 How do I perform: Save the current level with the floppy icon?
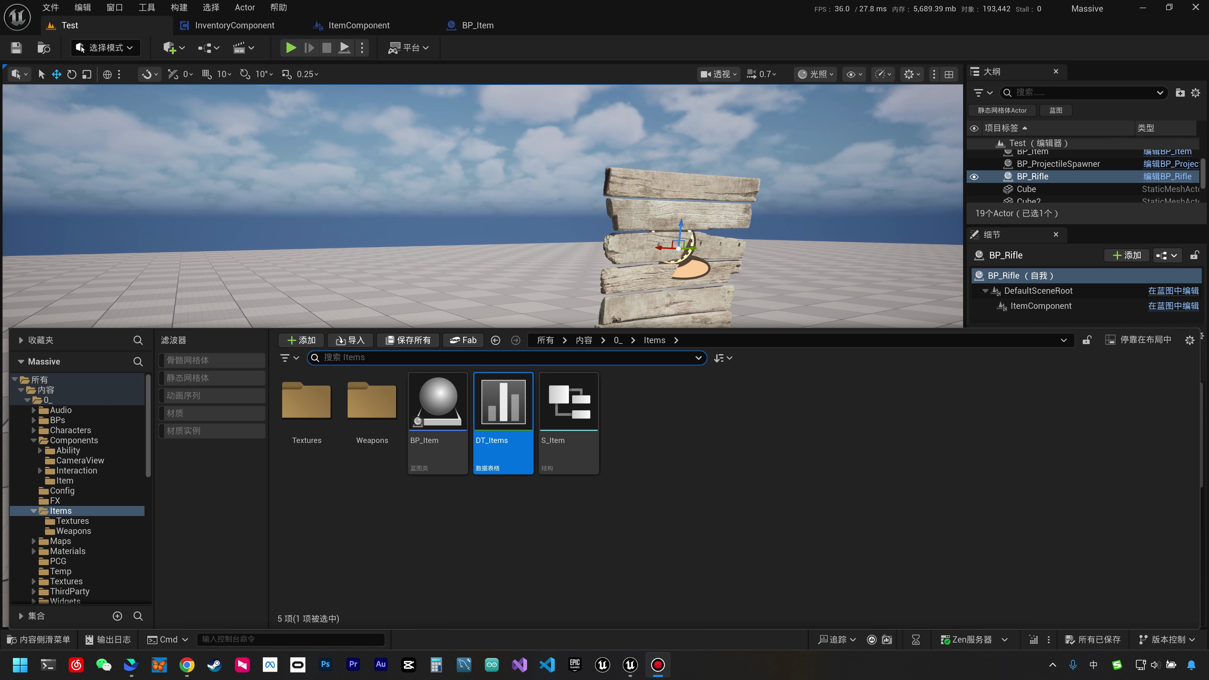click(16, 48)
